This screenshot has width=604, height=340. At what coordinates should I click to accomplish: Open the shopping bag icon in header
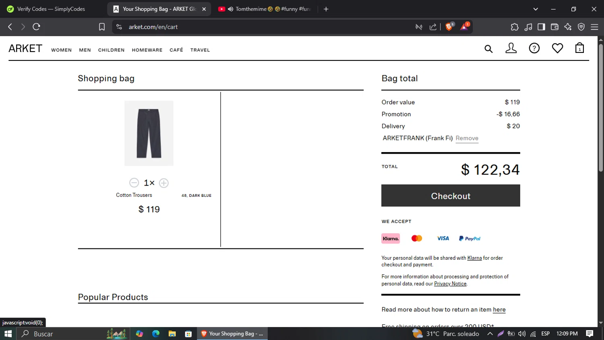579,48
